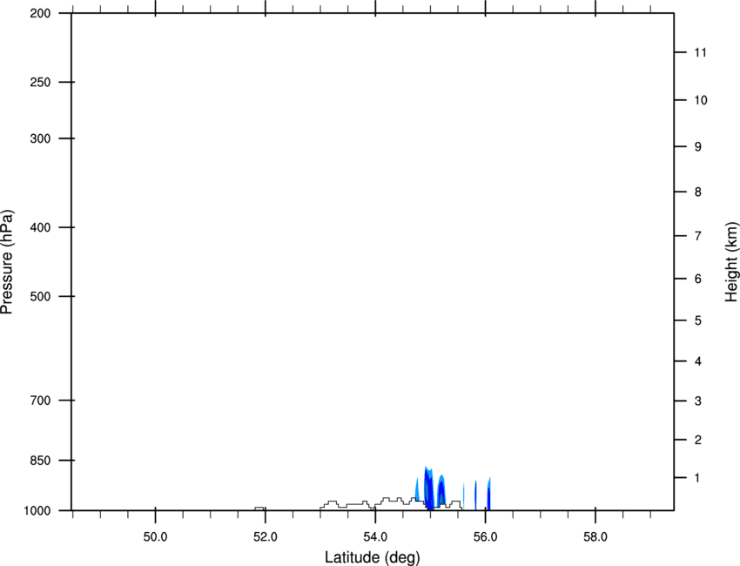Click pressure tick label 1000
Image resolution: width=740 pixels, height=566 pixels.
(37, 511)
